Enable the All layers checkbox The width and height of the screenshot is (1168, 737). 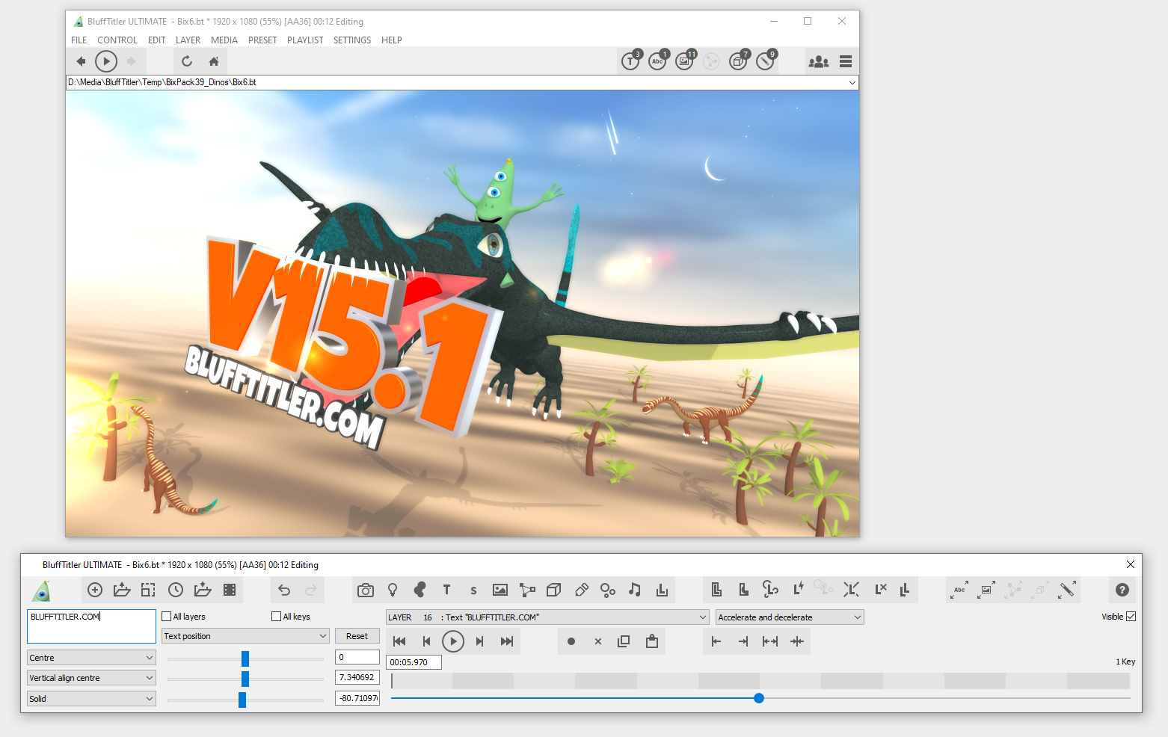pyautogui.click(x=167, y=617)
